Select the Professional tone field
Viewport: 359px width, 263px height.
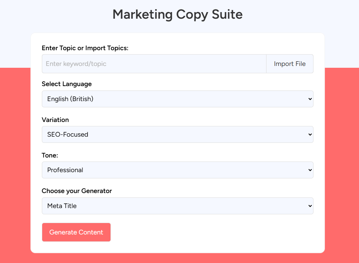(177, 170)
